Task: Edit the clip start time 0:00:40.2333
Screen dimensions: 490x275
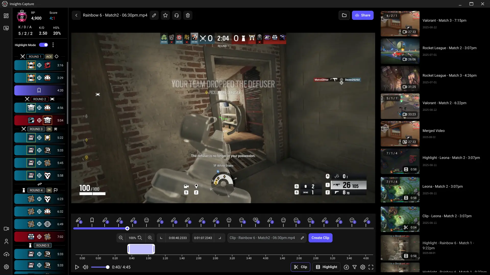Action: pyautogui.click(x=178, y=238)
